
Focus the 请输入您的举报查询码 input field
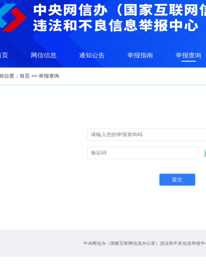click(x=147, y=135)
